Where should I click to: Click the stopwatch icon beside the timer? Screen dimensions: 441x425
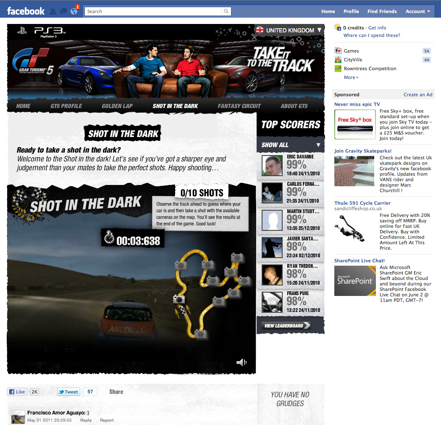click(109, 237)
